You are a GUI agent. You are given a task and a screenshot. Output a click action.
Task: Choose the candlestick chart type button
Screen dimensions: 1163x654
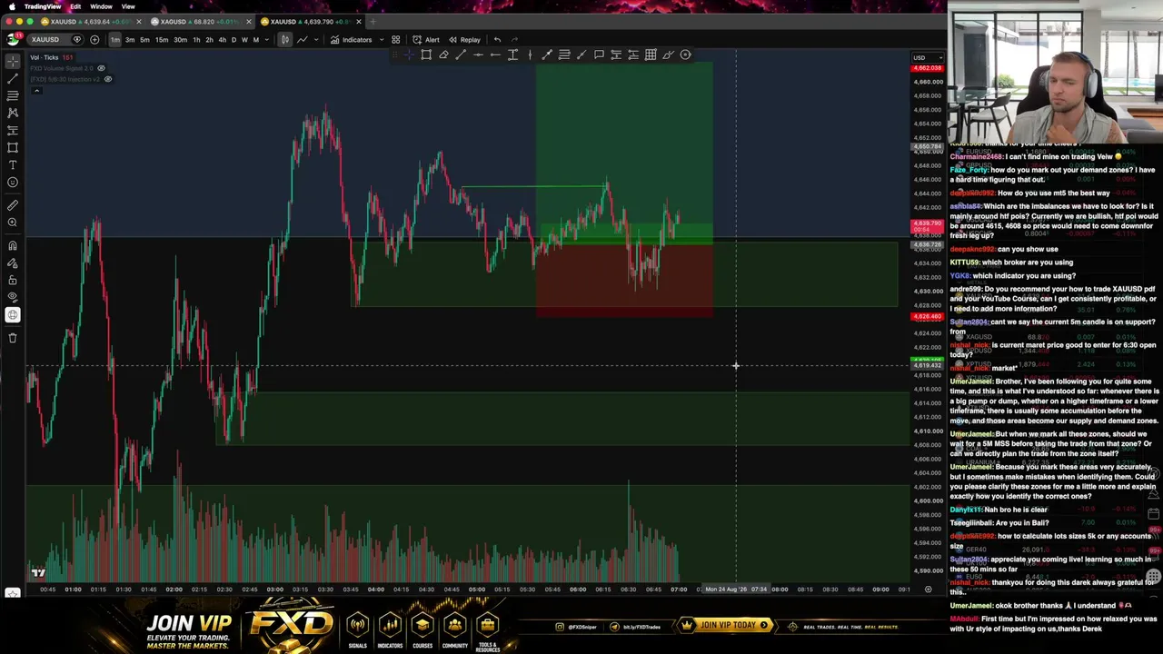(285, 40)
